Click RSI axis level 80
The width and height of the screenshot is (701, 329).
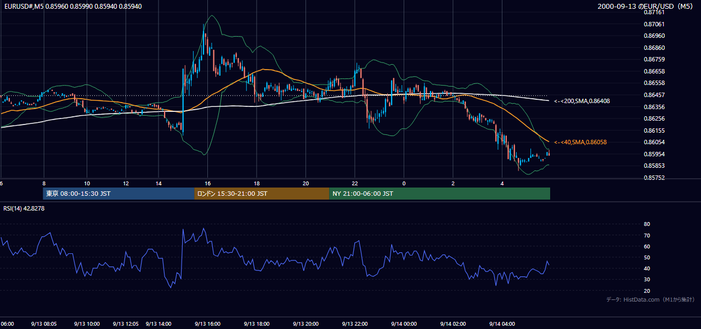647,224
